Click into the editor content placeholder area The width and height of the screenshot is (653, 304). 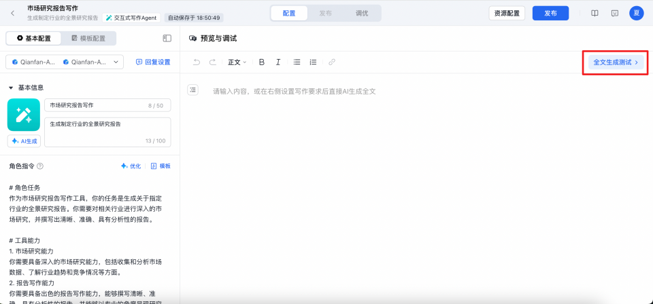(295, 92)
